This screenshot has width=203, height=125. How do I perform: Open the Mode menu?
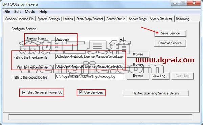[x=30, y=12]
